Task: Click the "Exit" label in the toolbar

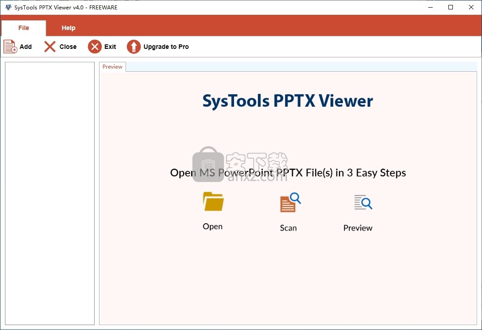Action: 110,47
